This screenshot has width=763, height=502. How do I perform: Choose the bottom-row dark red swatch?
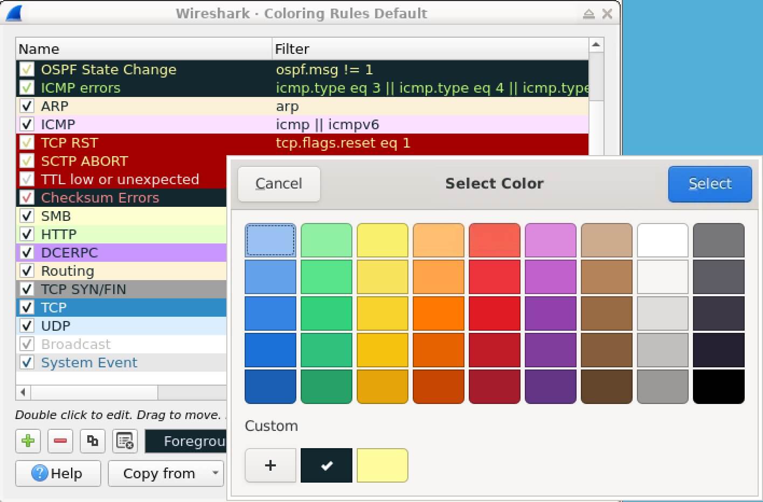pyautogui.click(x=495, y=386)
